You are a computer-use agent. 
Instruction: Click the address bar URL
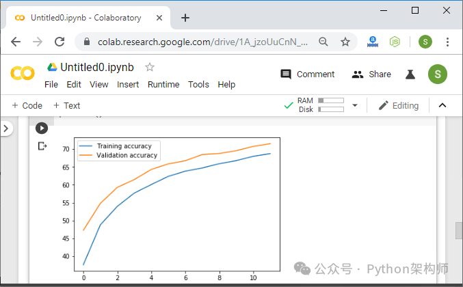click(202, 42)
